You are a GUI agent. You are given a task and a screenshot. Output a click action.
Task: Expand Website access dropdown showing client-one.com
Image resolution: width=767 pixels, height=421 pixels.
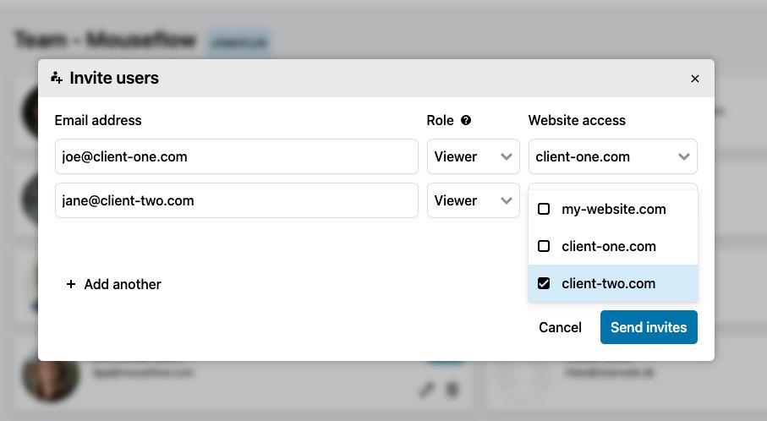[612, 157]
